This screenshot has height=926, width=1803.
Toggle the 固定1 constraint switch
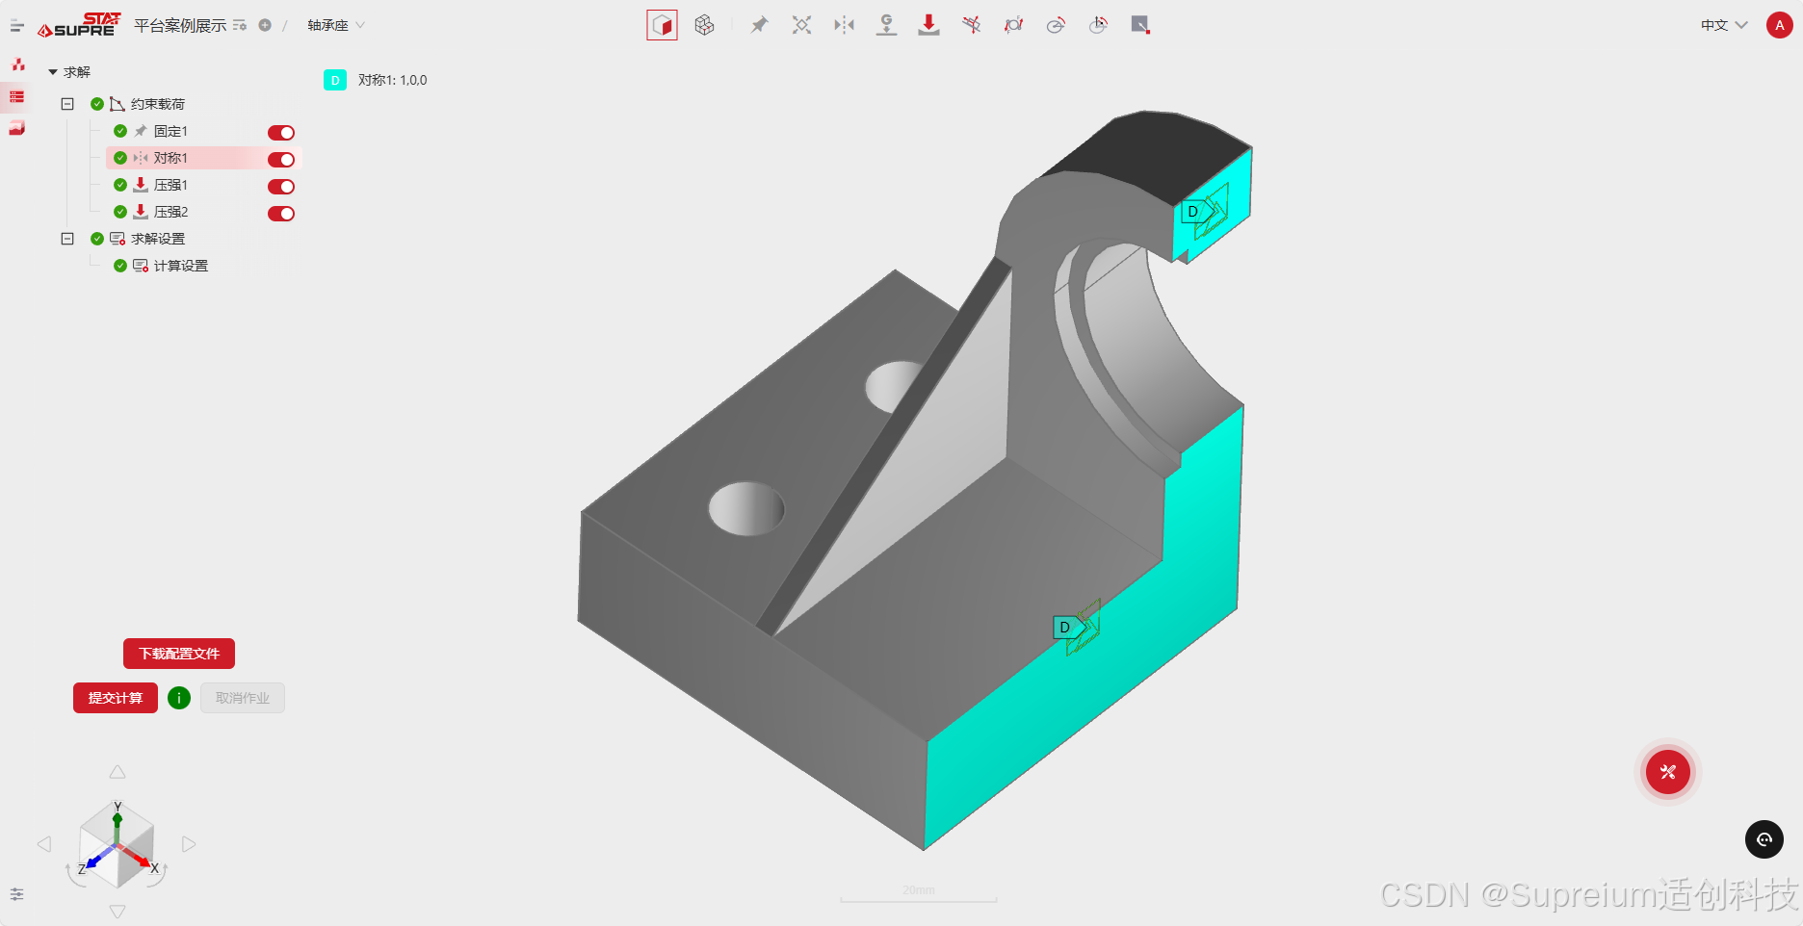point(281,133)
